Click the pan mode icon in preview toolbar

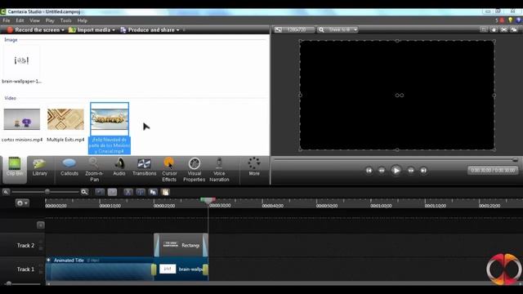(494, 30)
